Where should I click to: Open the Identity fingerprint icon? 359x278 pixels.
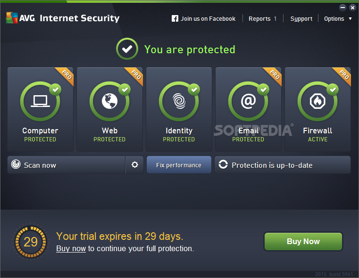pos(179,101)
